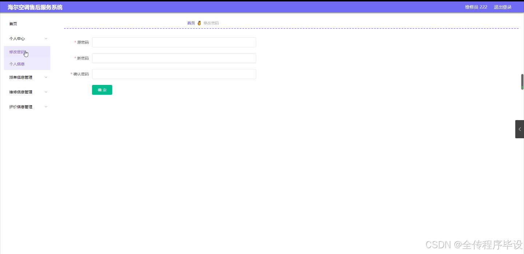Open the collapsed side panel arrow
Screen dimensions: 524x254
[x=520, y=129]
